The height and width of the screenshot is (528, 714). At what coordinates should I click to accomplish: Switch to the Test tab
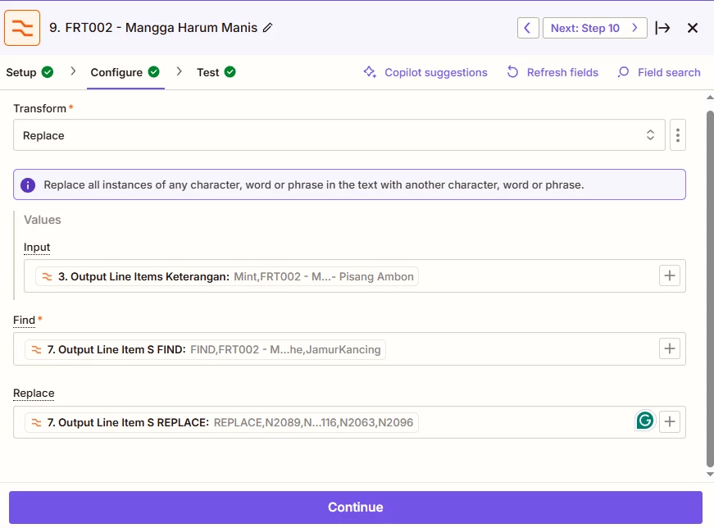tap(216, 72)
